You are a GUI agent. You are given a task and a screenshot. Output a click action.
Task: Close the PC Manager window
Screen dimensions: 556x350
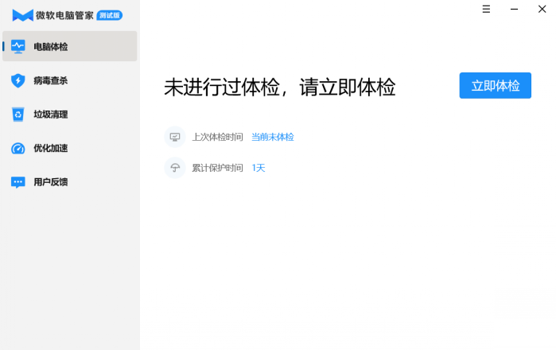pos(542,9)
